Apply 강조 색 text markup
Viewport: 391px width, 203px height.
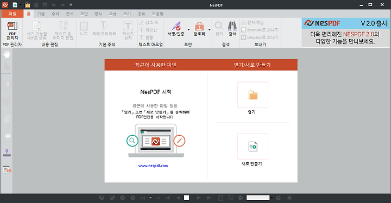148,22
